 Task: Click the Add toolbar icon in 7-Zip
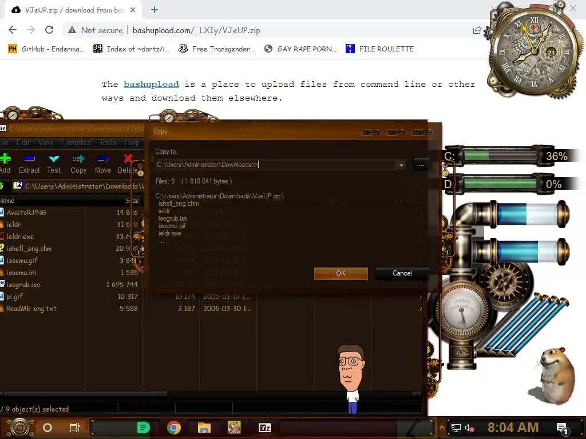click(5, 159)
